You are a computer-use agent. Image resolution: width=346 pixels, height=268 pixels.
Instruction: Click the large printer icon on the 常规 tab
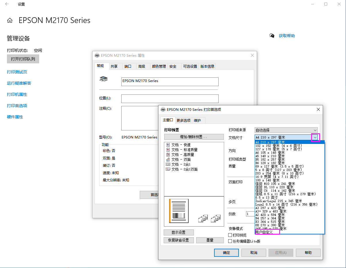coord(104,79)
